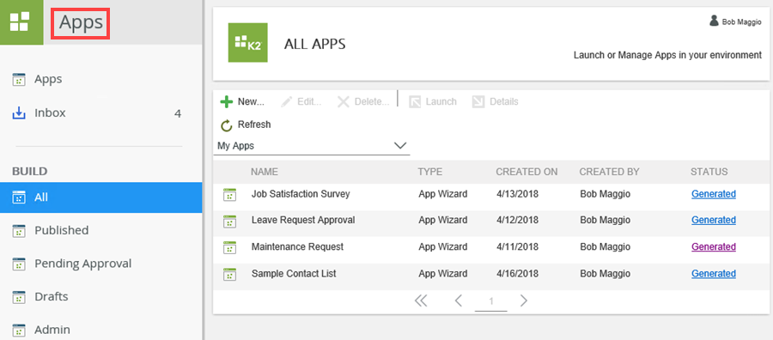Screen dimensions: 773x340
Task: Click the green plus New icon
Action: [226, 102]
